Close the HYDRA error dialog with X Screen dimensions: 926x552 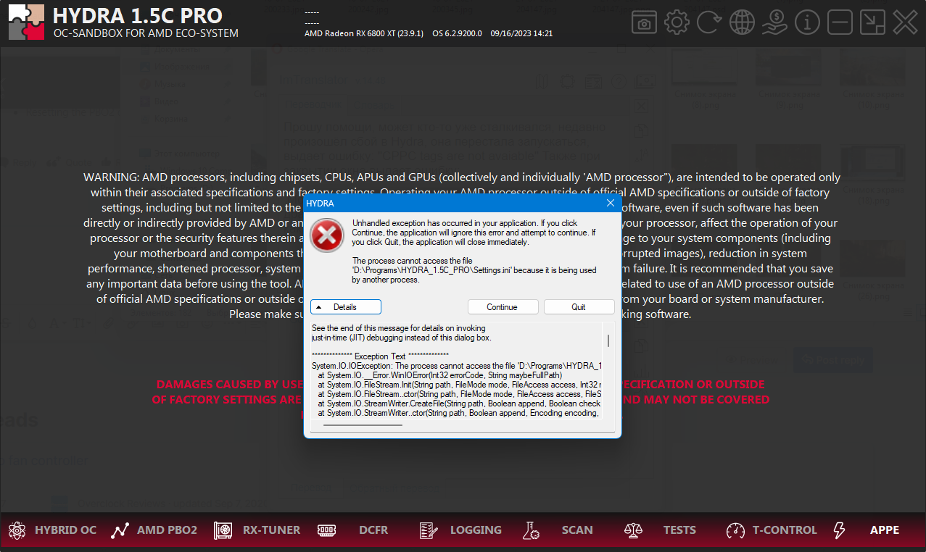(610, 204)
